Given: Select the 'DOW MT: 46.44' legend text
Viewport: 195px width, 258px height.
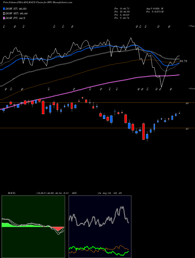Looking at the screenshot, I should tap(16, 14).
